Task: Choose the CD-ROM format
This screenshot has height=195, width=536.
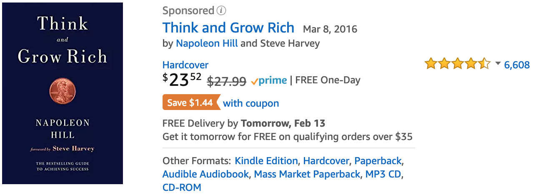Action: 182,187
